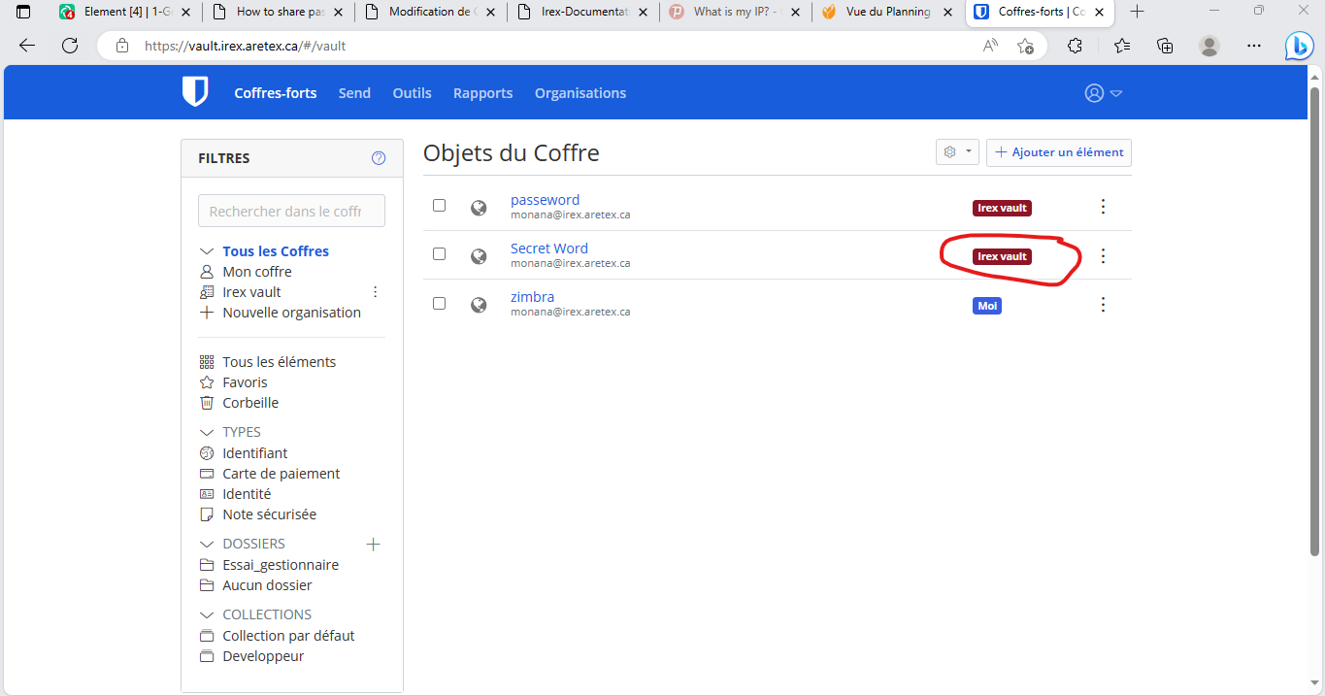Open options menu for password item

(x=1103, y=207)
